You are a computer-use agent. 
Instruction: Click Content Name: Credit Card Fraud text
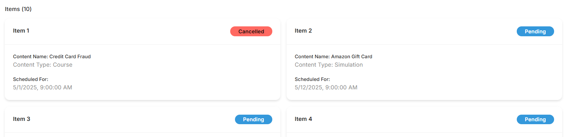pyautogui.click(x=52, y=56)
